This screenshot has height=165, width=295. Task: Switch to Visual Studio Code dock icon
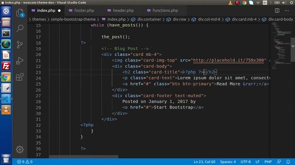[x=6, y=99]
